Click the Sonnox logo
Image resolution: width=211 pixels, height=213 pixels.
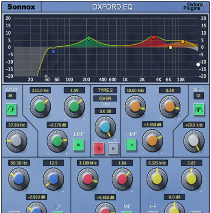click(21, 7)
